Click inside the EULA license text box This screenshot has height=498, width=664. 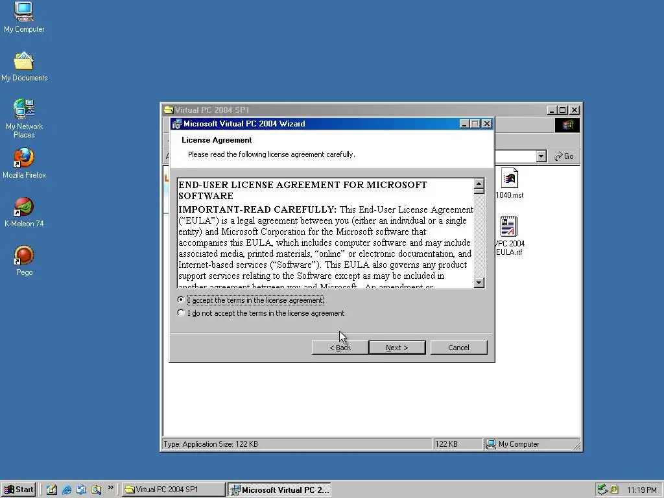point(326,233)
